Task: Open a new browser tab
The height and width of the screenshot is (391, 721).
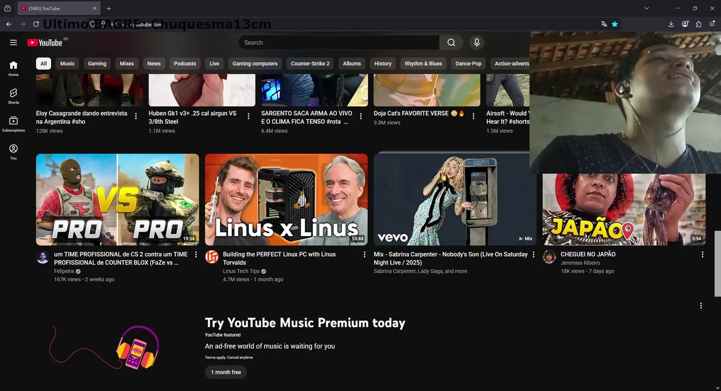Action: coord(109,8)
